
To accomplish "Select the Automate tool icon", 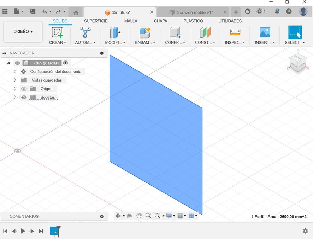I will click(85, 33).
